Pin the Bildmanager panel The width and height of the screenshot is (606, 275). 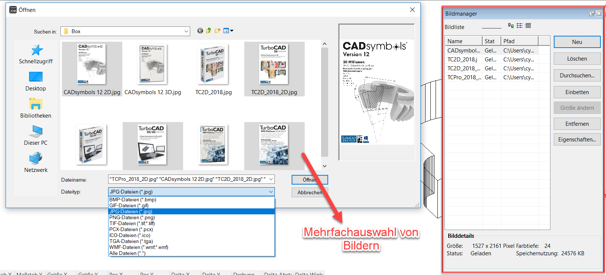591,13
